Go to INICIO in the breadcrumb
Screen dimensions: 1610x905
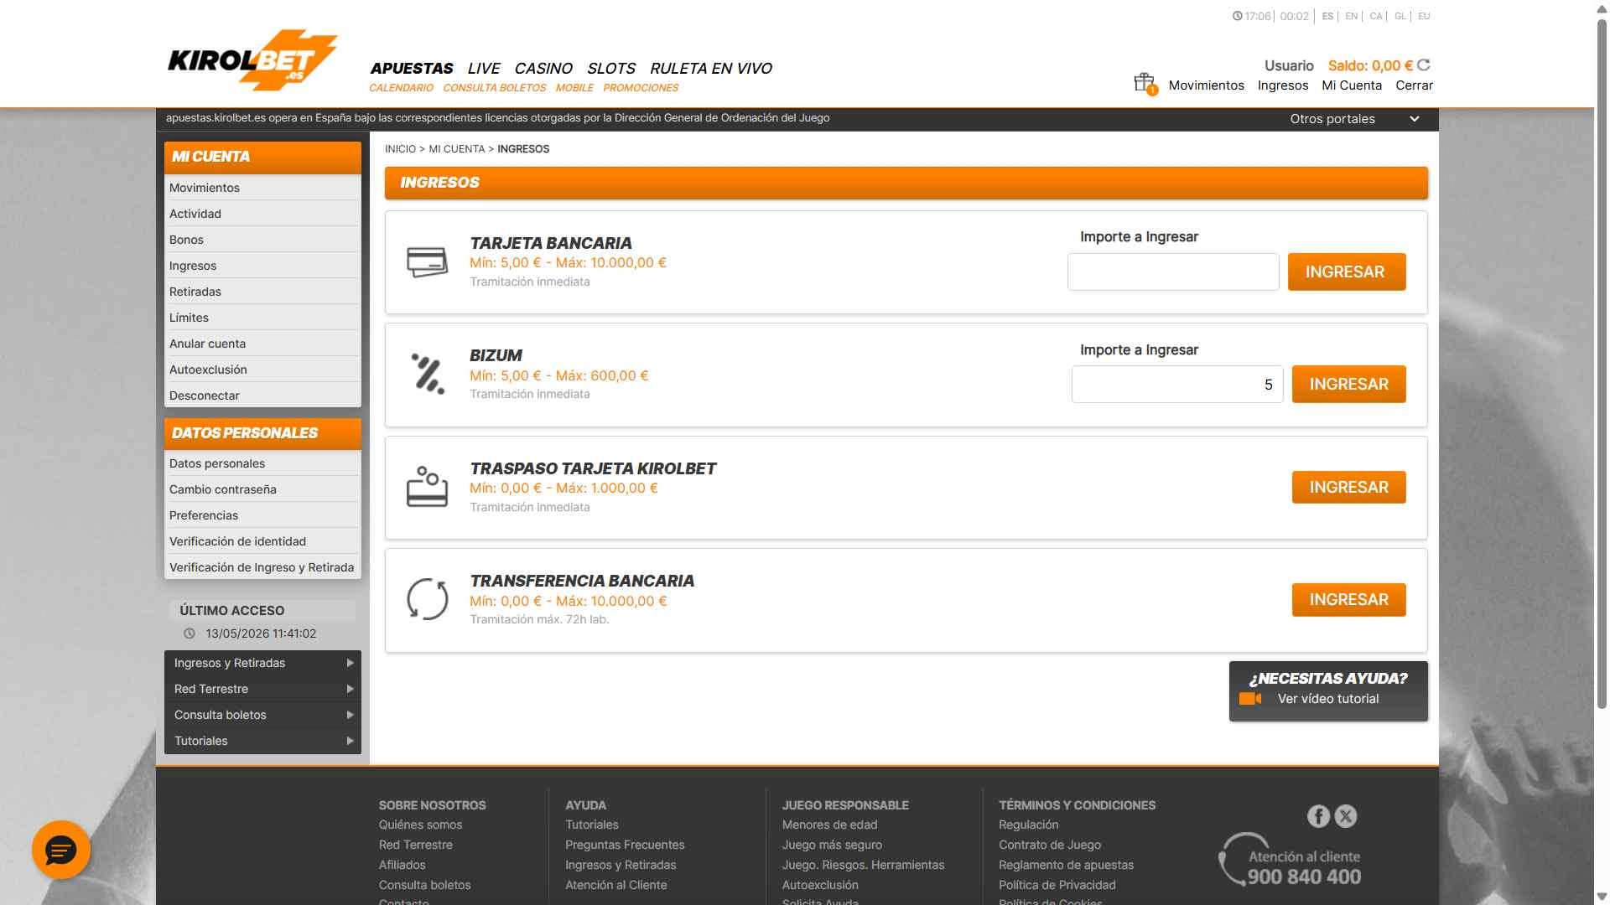pyautogui.click(x=400, y=149)
